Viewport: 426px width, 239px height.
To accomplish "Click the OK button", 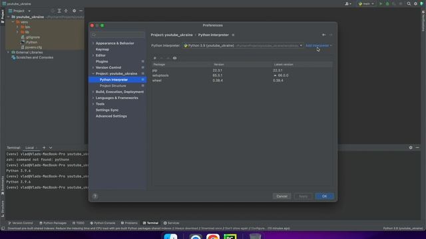I will (324, 197).
